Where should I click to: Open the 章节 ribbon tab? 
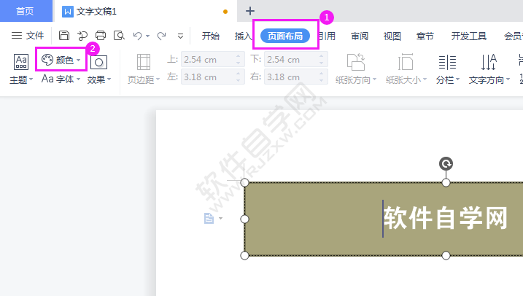(425, 36)
